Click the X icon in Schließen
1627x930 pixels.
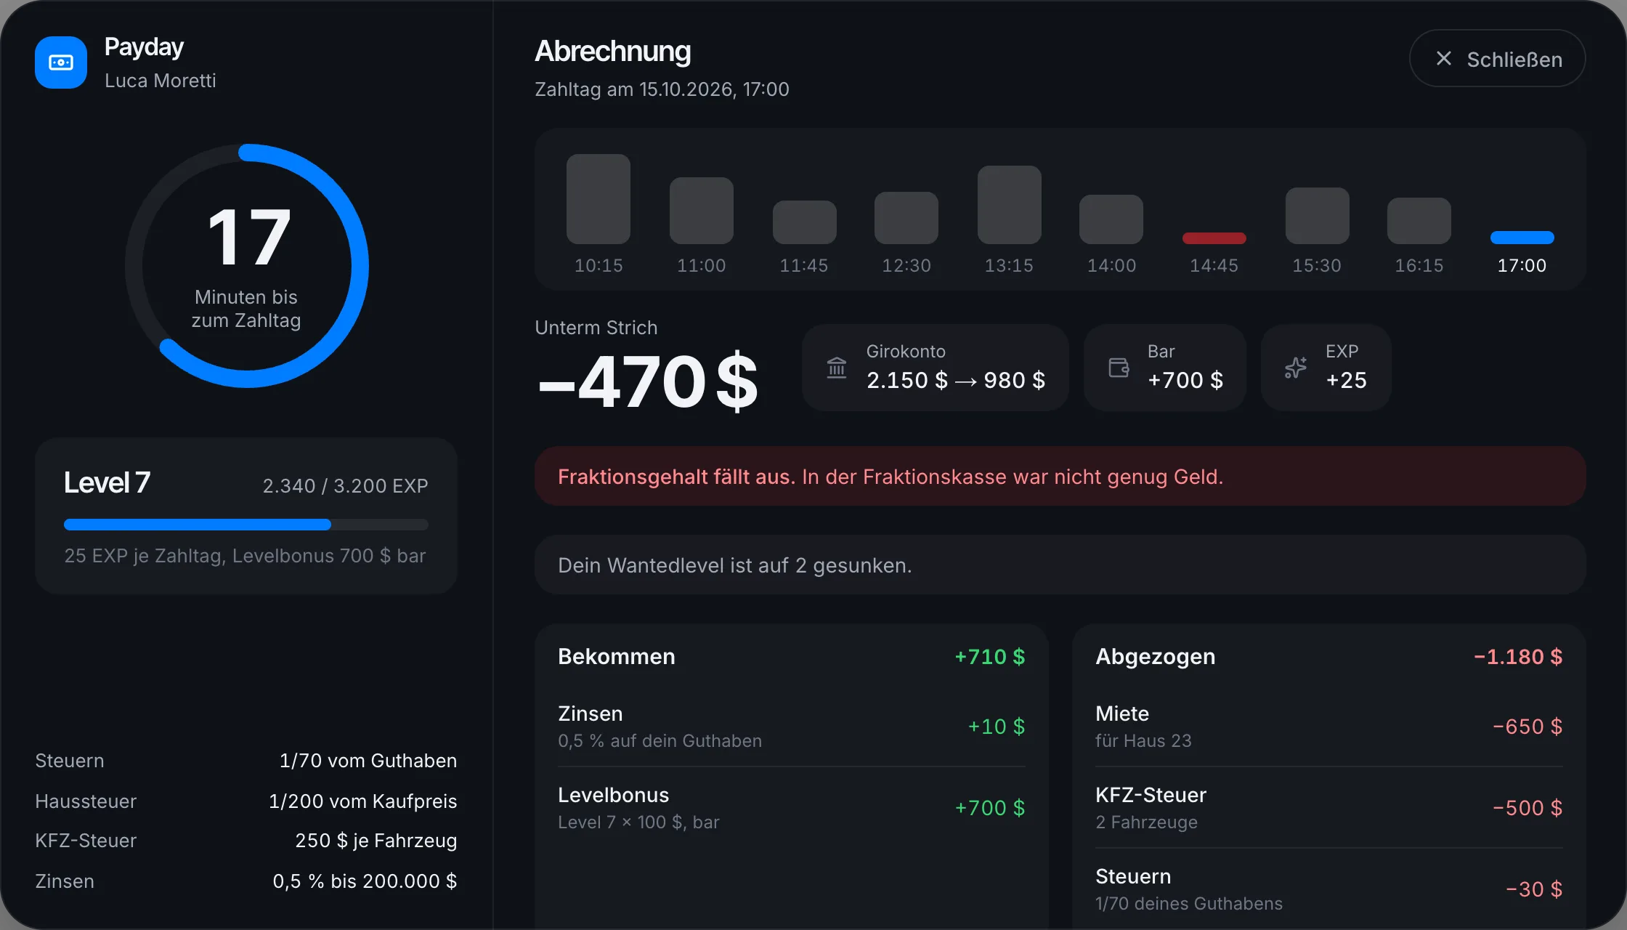point(1444,59)
